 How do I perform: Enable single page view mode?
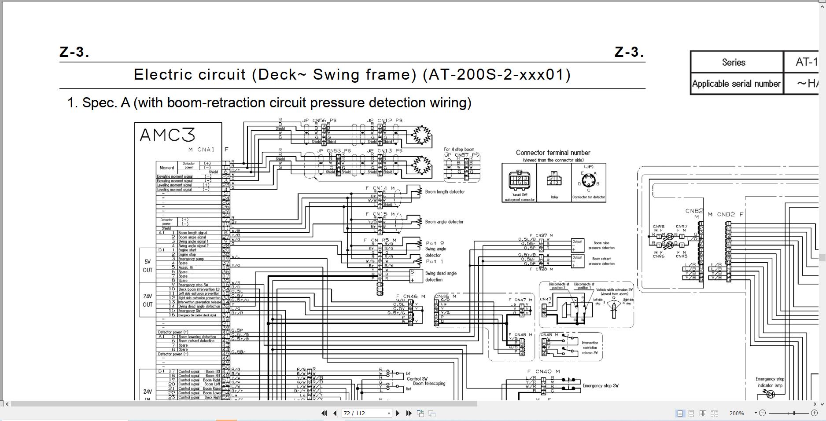[x=680, y=413]
